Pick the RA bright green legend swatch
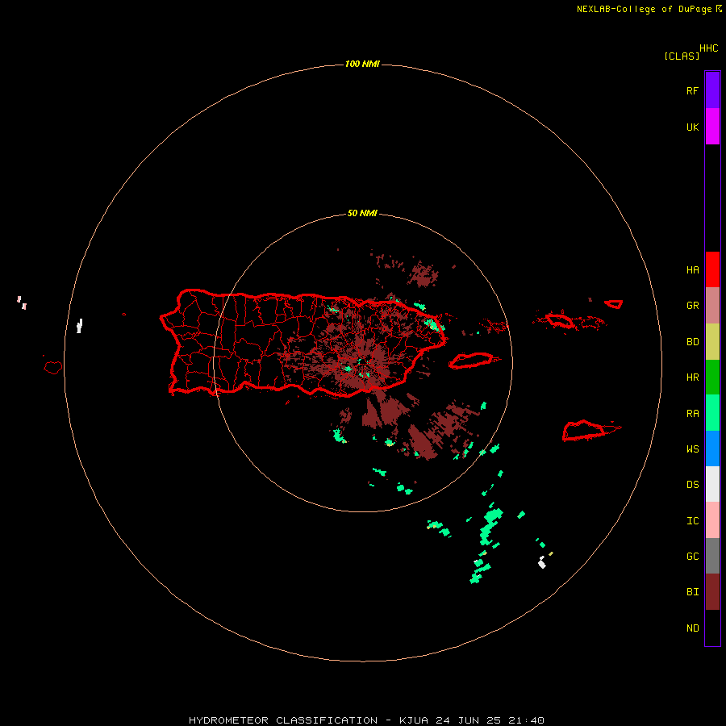 712,413
